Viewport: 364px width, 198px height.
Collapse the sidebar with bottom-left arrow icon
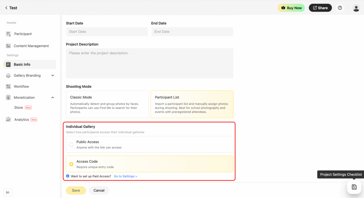coord(8,192)
